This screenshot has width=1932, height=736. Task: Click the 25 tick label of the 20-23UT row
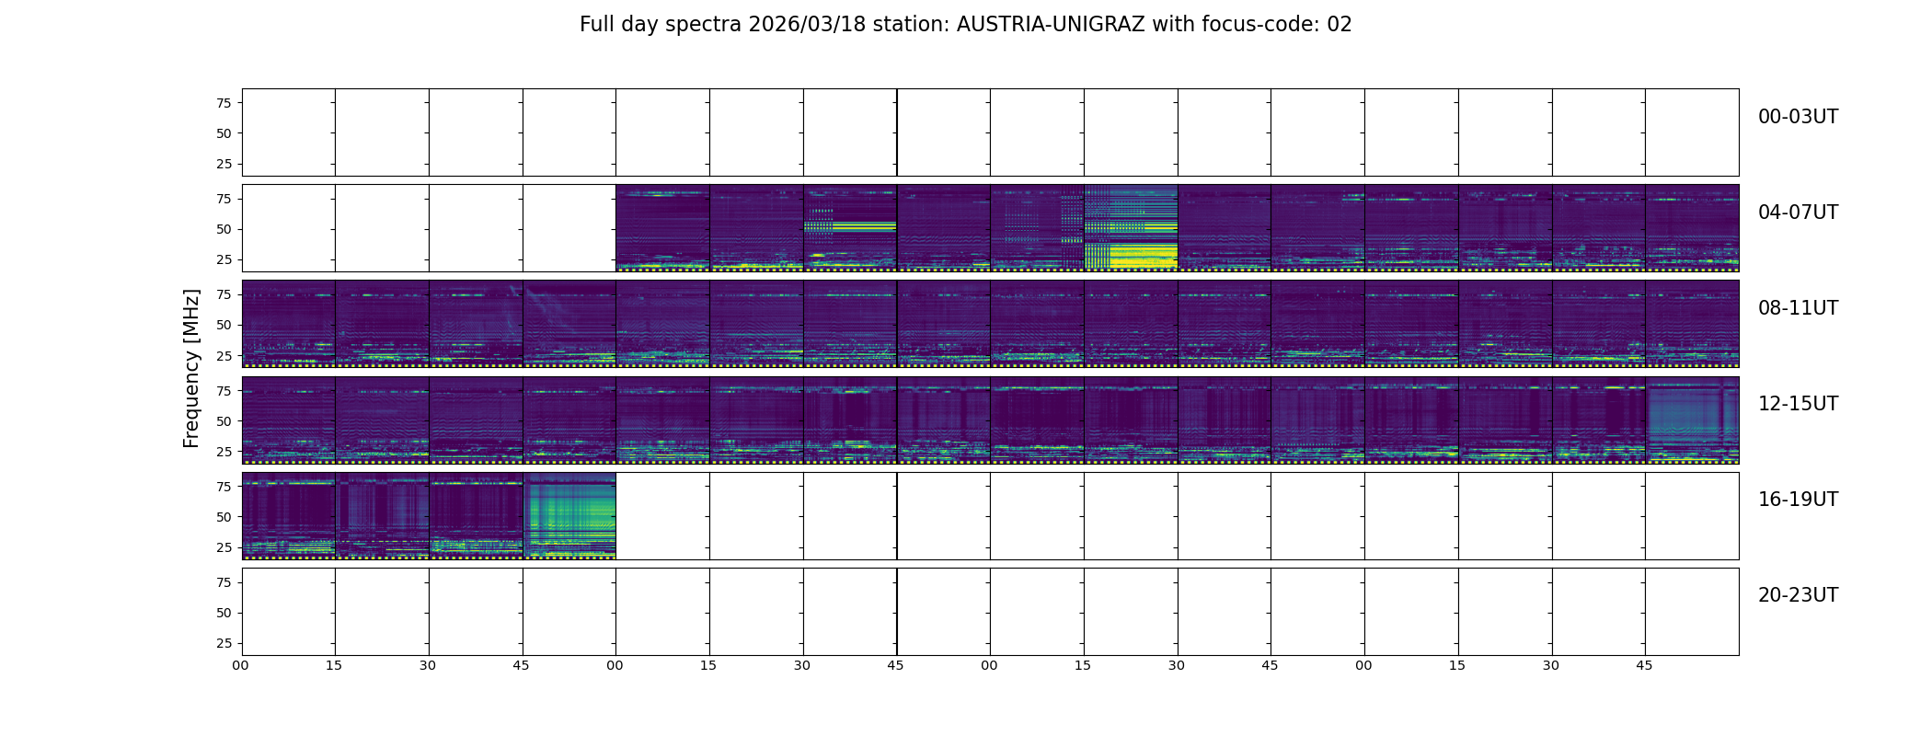point(224,643)
